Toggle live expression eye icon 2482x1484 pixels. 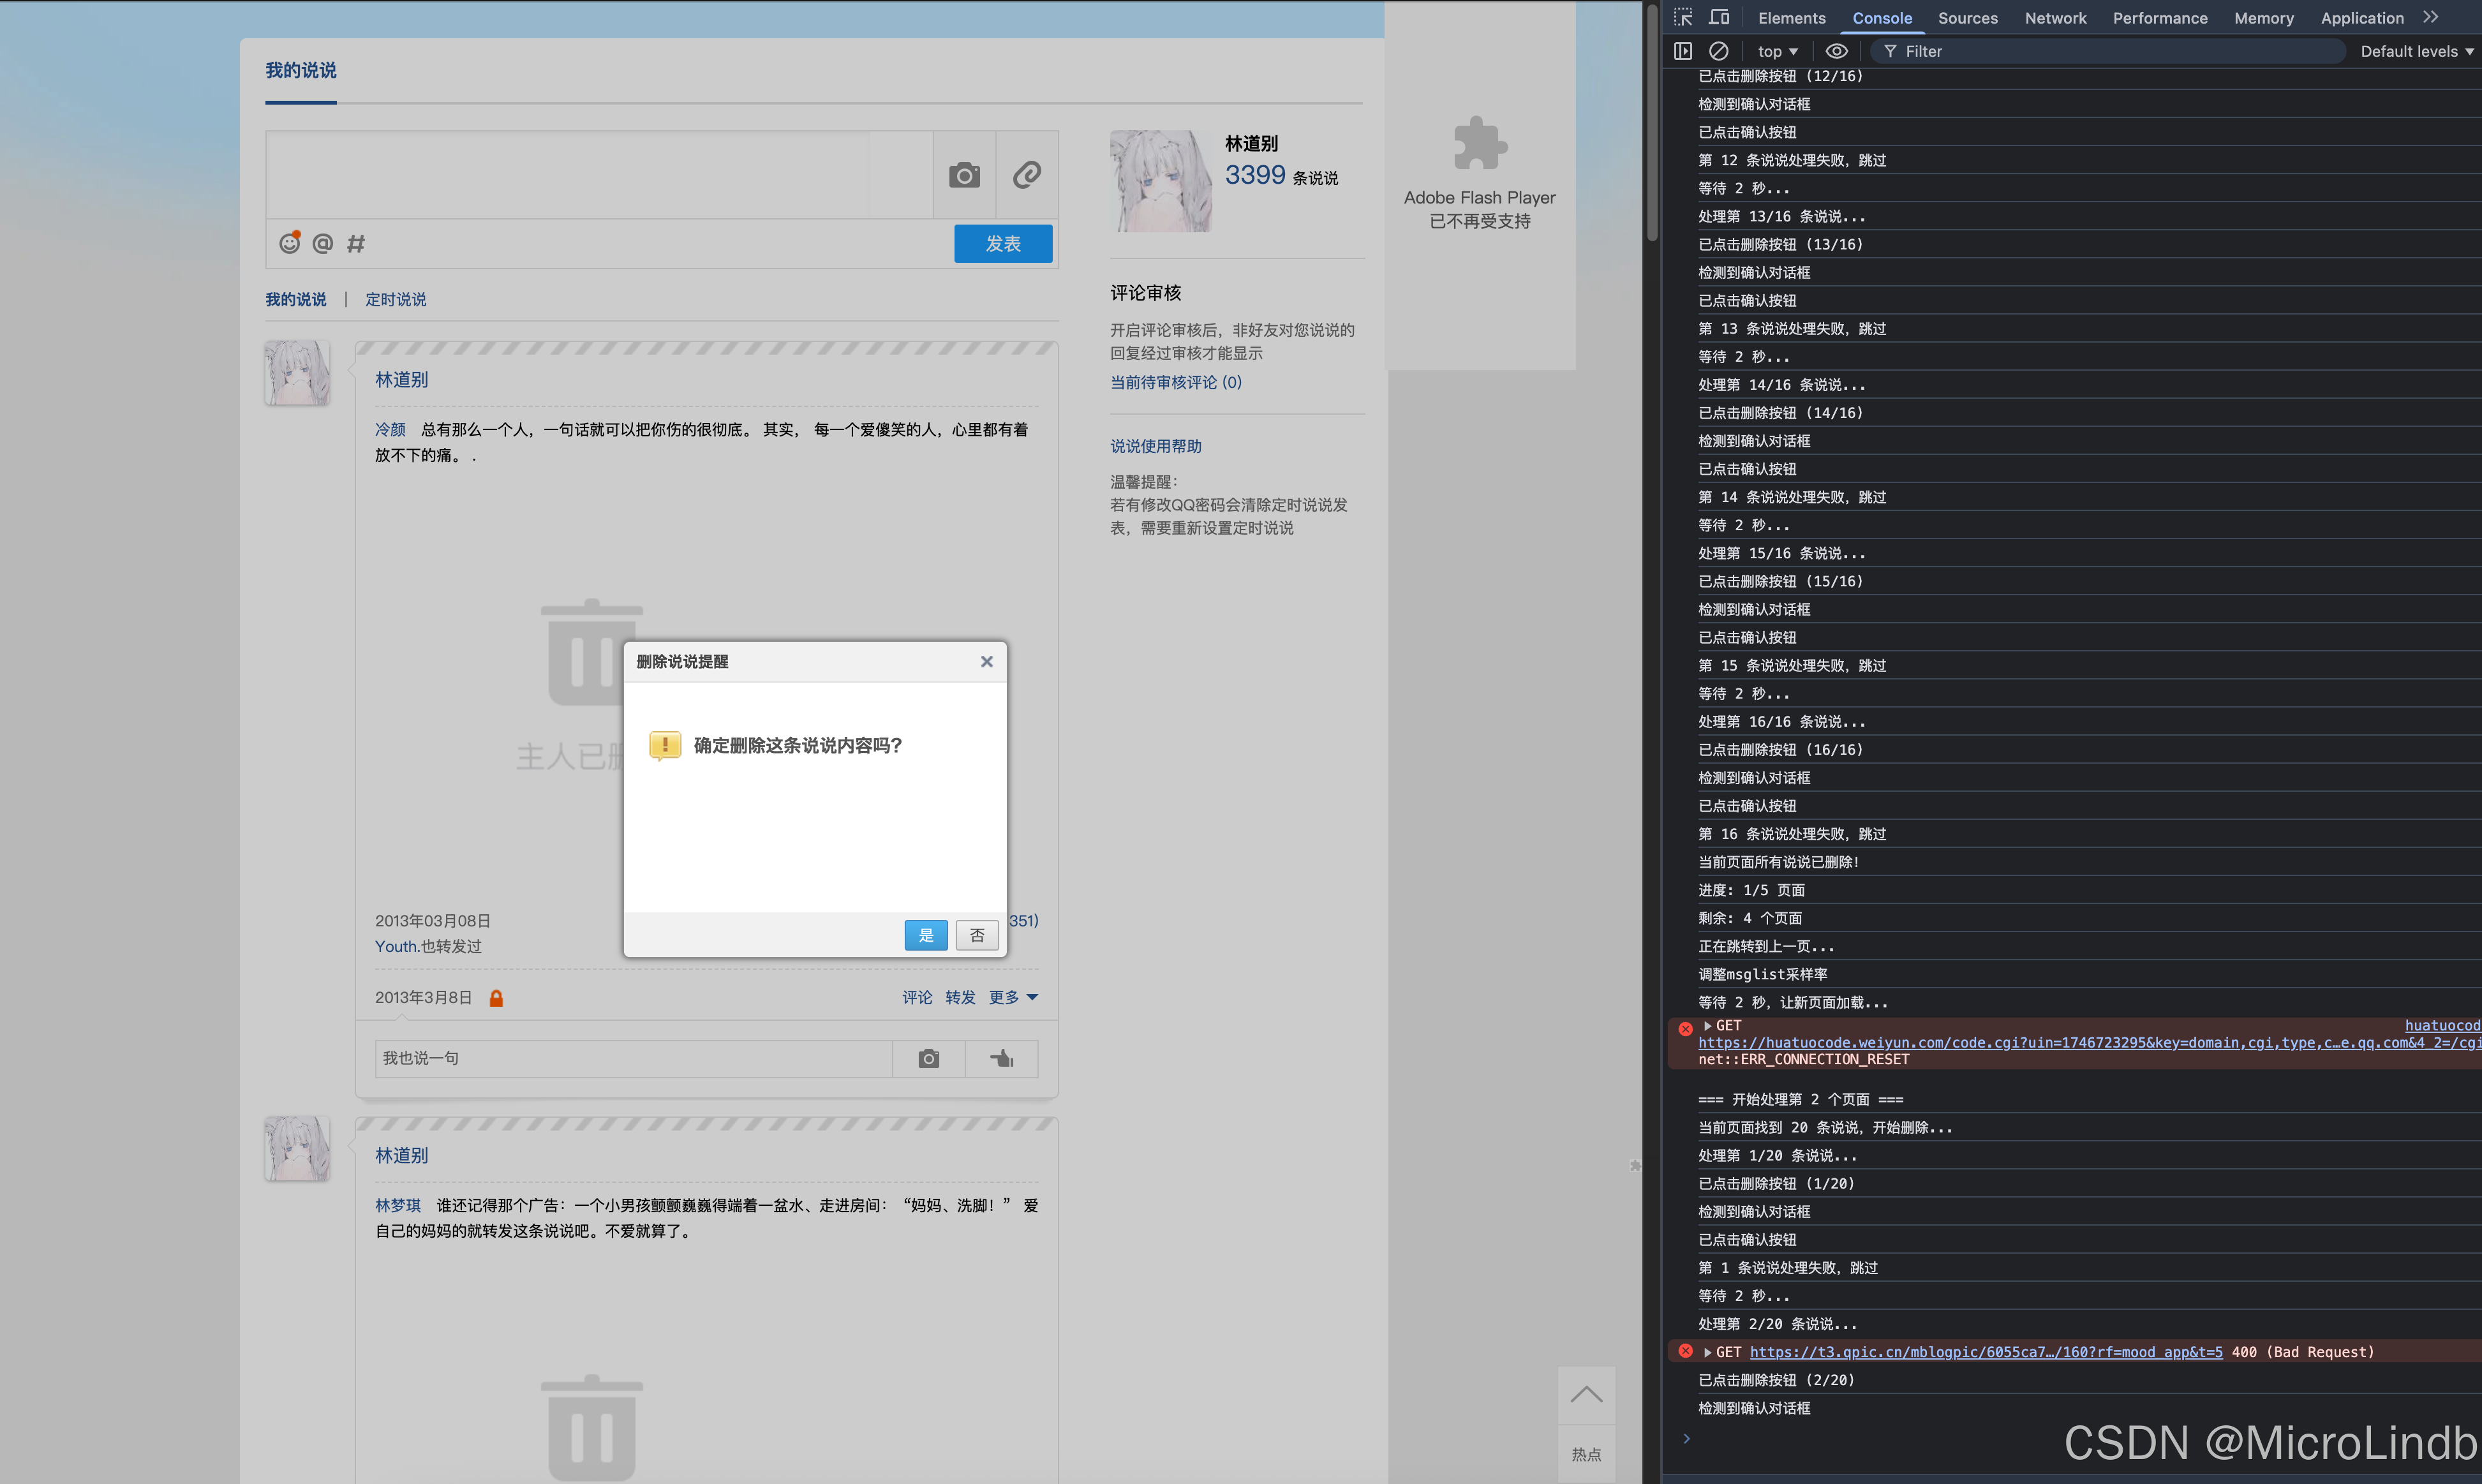(1836, 51)
